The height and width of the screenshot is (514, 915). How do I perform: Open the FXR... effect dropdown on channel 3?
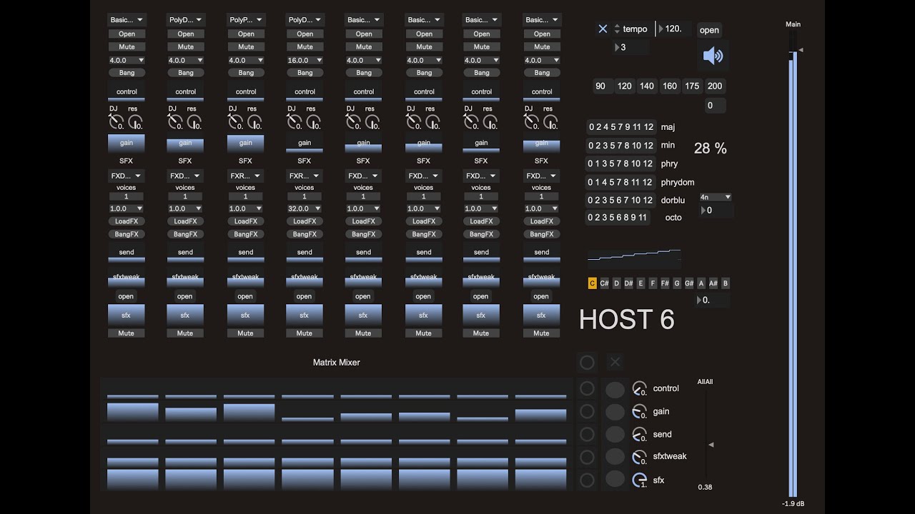tap(246, 176)
